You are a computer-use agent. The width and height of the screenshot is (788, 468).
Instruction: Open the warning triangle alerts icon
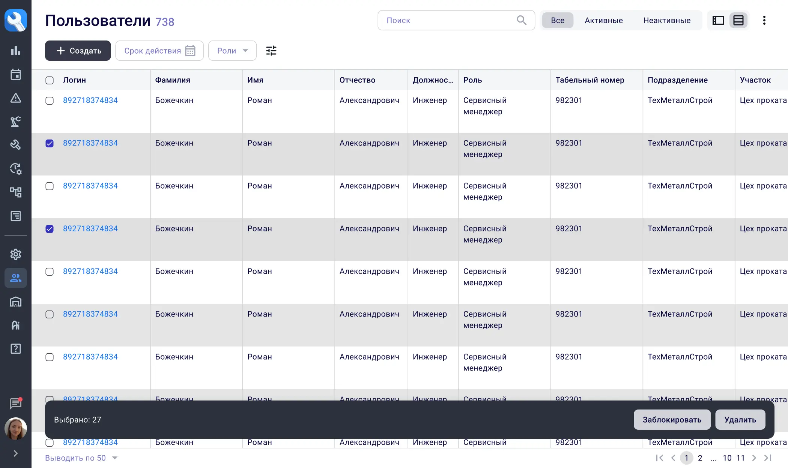(15, 98)
